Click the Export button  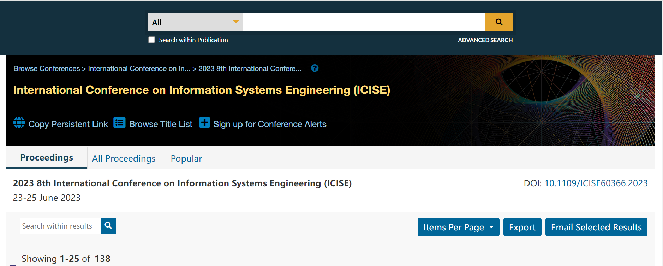[x=522, y=227]
